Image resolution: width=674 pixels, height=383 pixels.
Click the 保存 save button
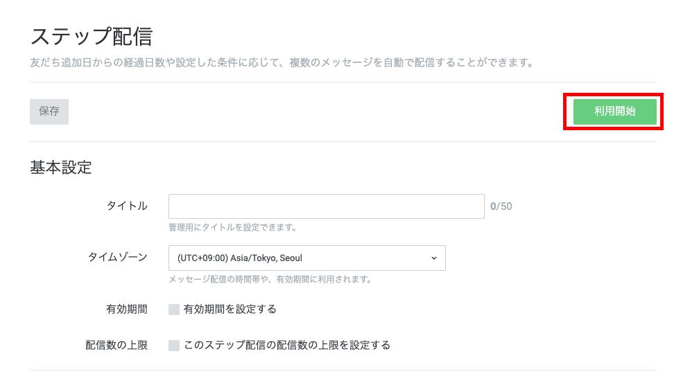click(x=49, y=112)
